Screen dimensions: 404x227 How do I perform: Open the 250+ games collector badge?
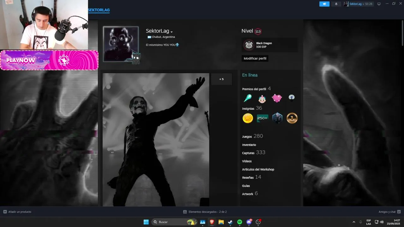pos(262,118)
